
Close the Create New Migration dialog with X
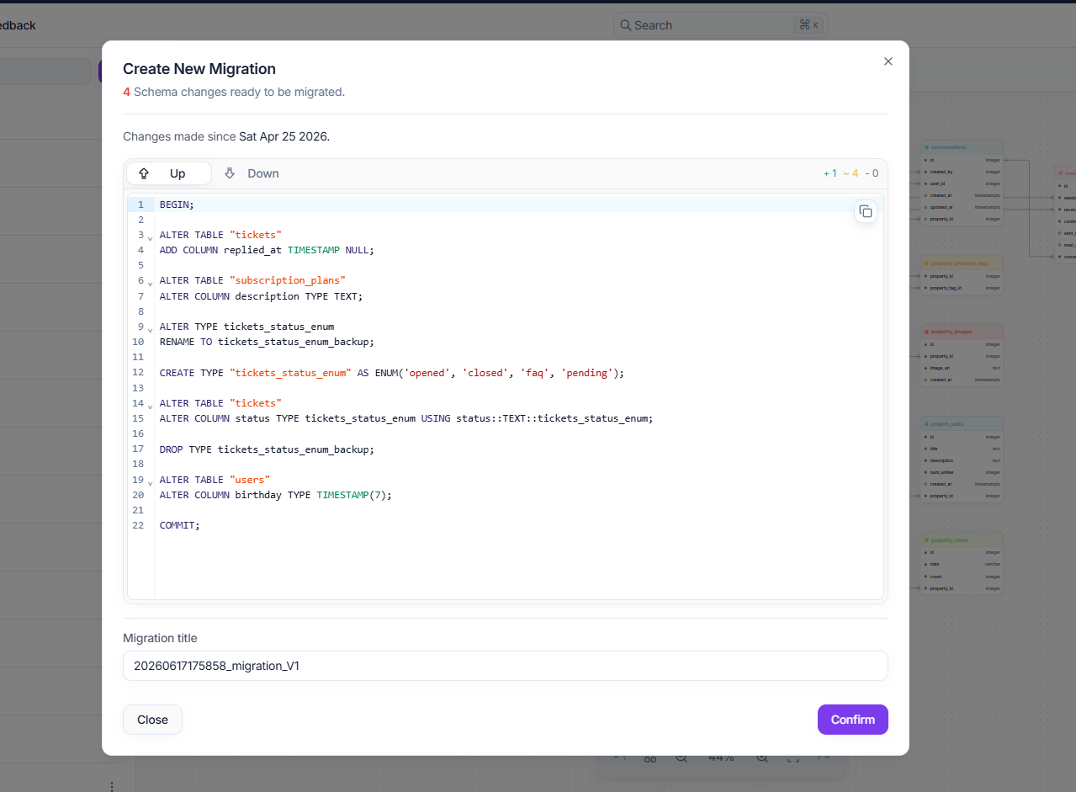click(888, 61)
